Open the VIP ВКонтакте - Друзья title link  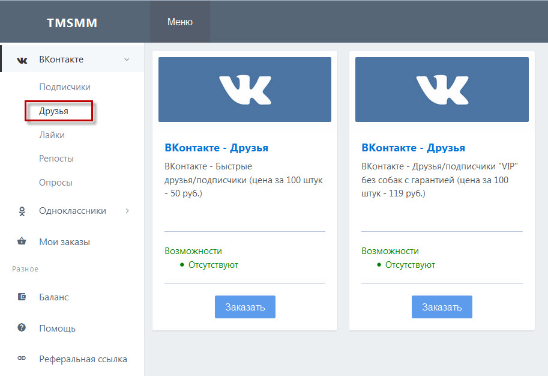click(x=413, y=148)
